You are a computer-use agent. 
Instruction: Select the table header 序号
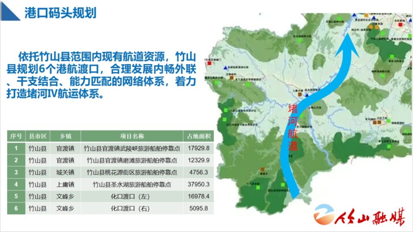pyautogui.click(x=16, y=136)
